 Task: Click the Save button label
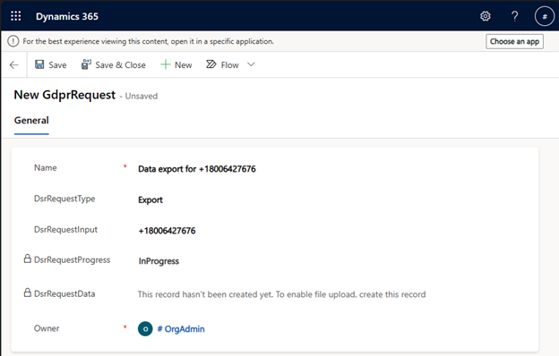click(57, 64)
